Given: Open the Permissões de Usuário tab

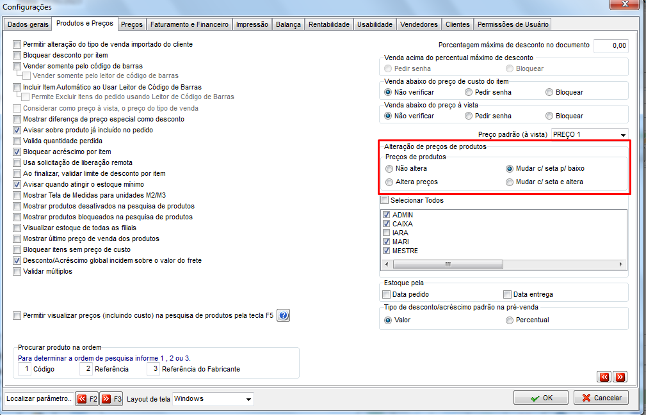Looking at the screenshot, I should click(513, 25).
